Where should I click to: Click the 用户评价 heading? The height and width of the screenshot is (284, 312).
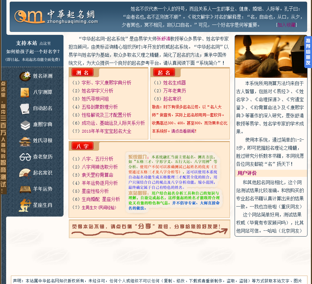[247, 173]
